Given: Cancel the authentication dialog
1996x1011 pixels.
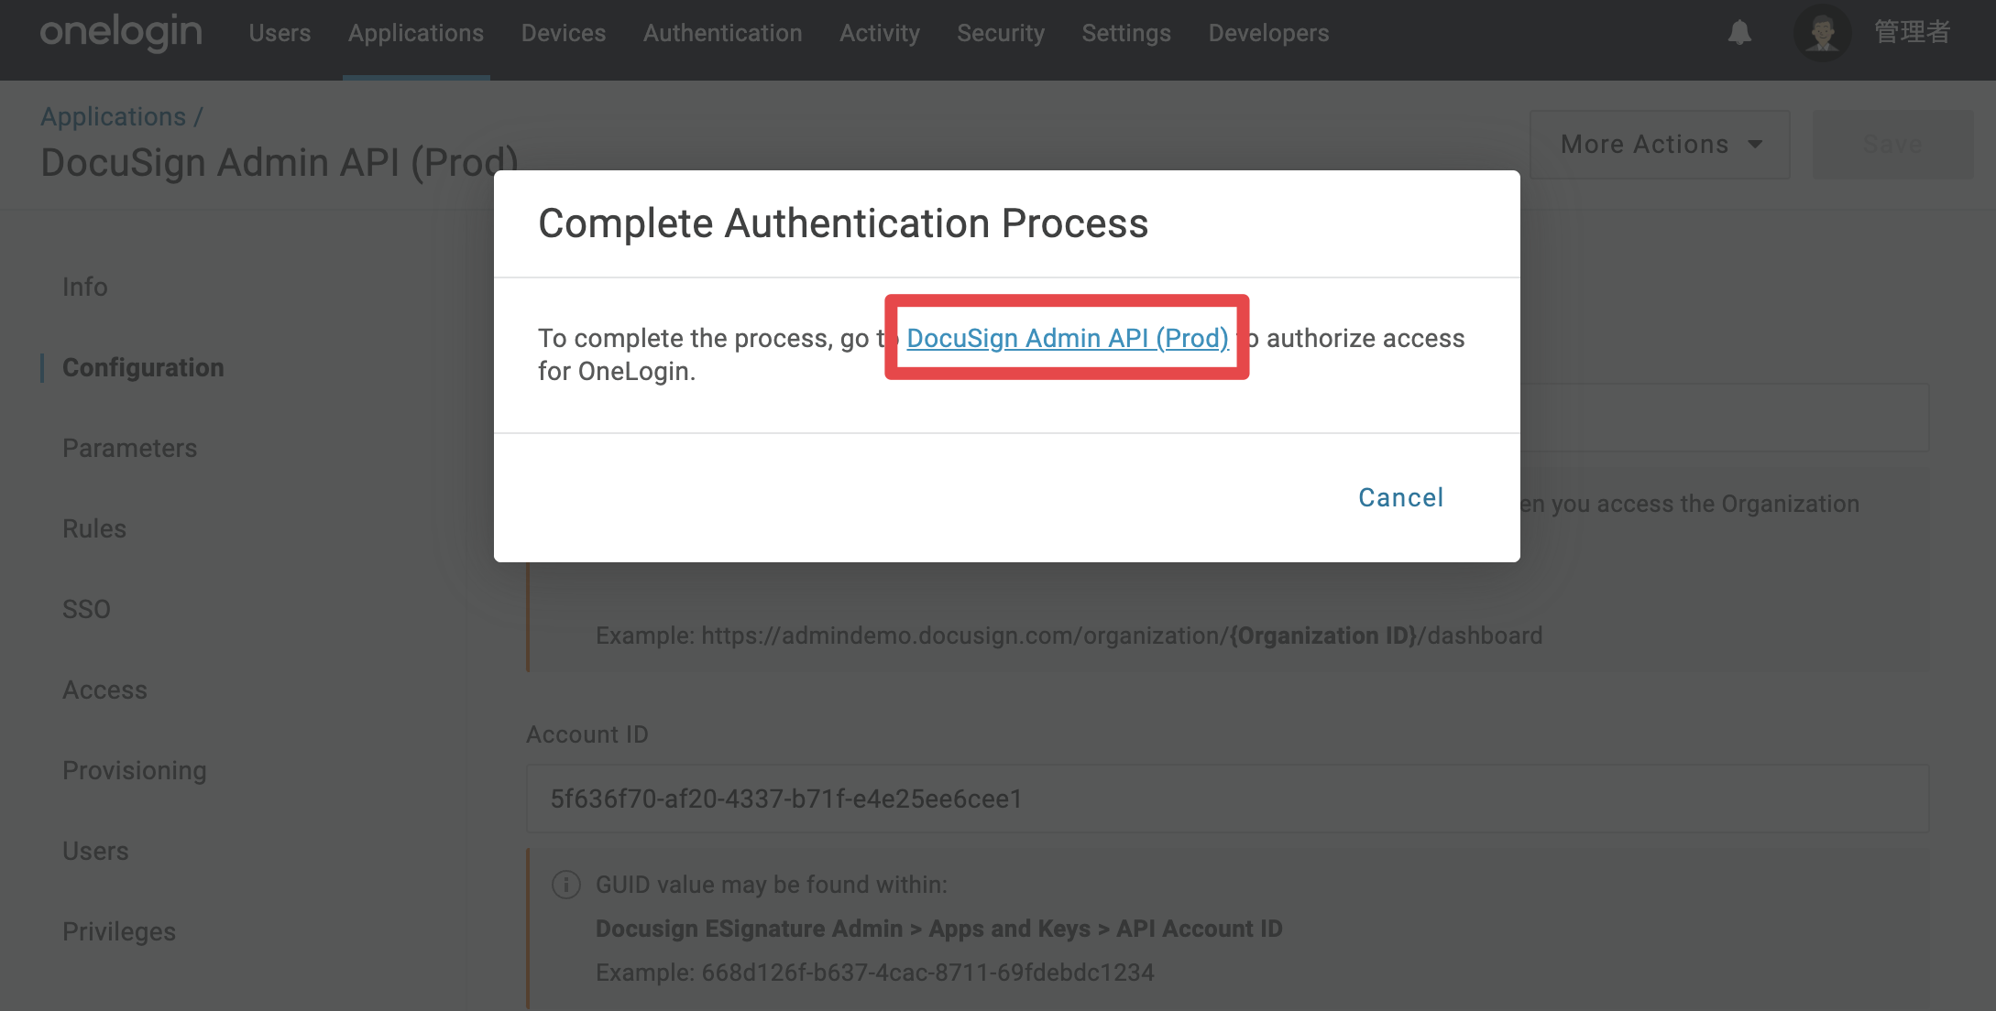Looking at the screenshot, I should [1400, 497].
